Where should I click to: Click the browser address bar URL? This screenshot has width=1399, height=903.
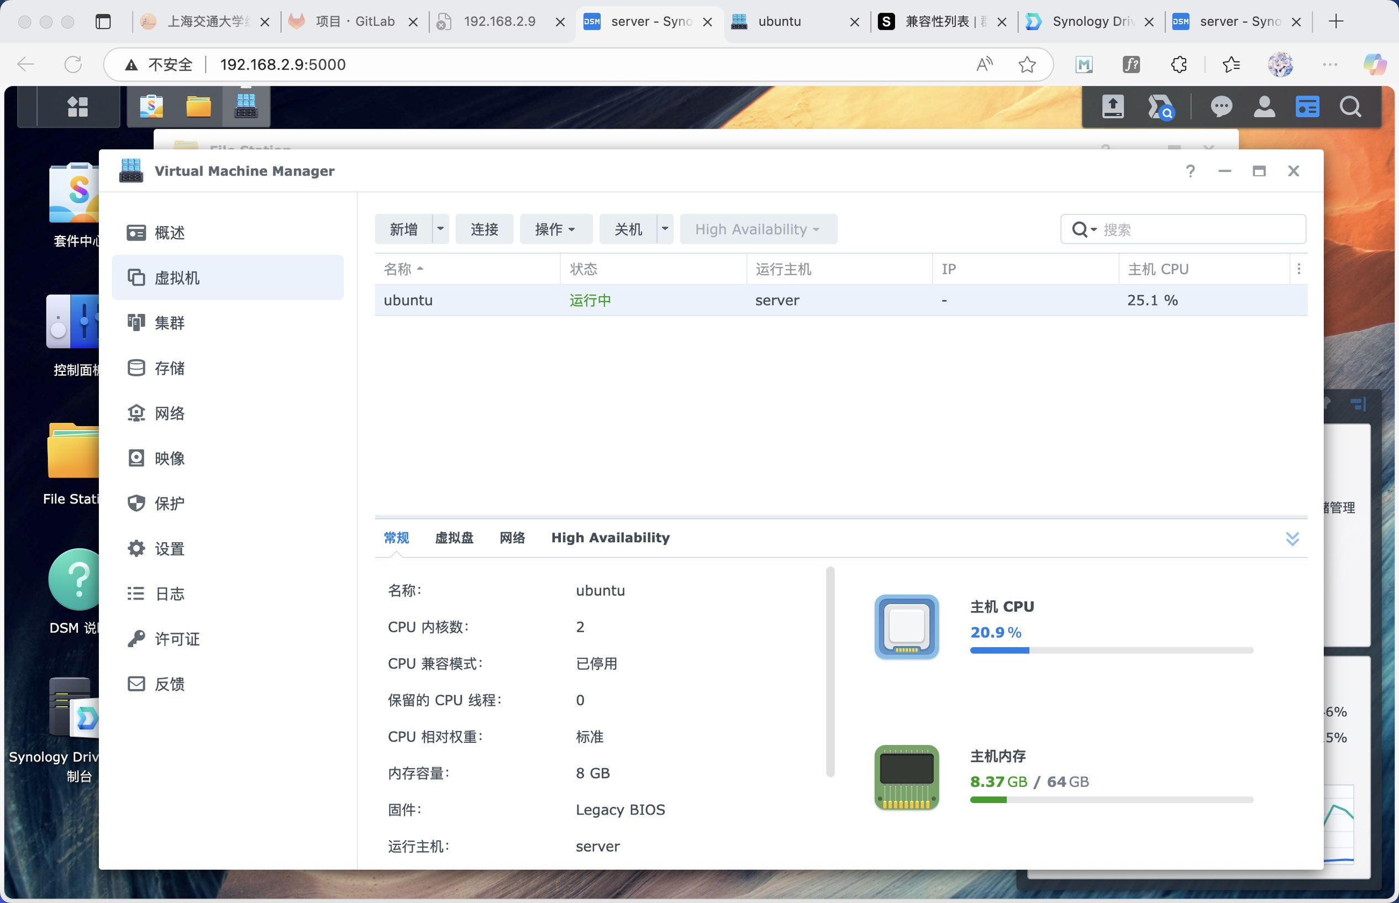tap(282, 65)
